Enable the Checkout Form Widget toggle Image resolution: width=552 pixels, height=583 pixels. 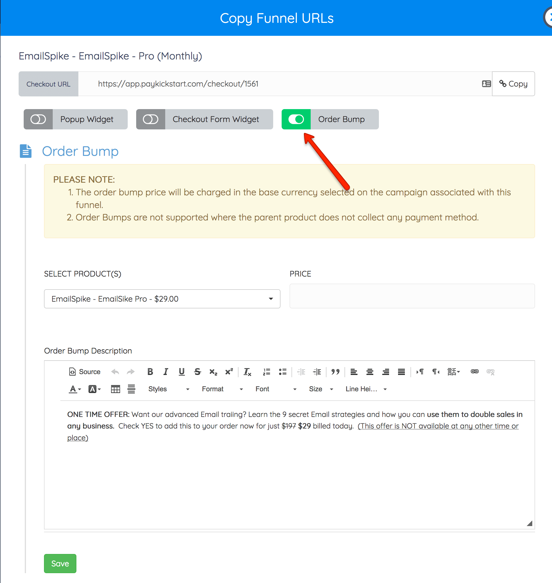tap(151, 119)
